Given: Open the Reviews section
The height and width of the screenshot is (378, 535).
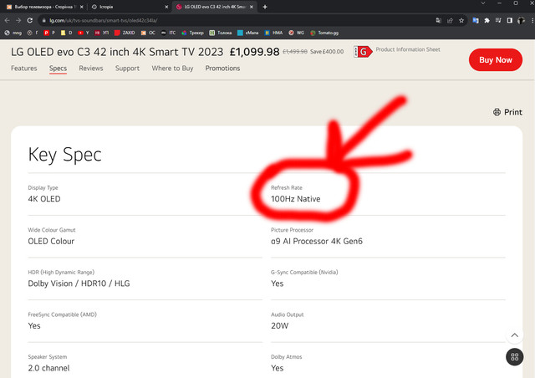Looking at the screenshot, I should [91, 69].
